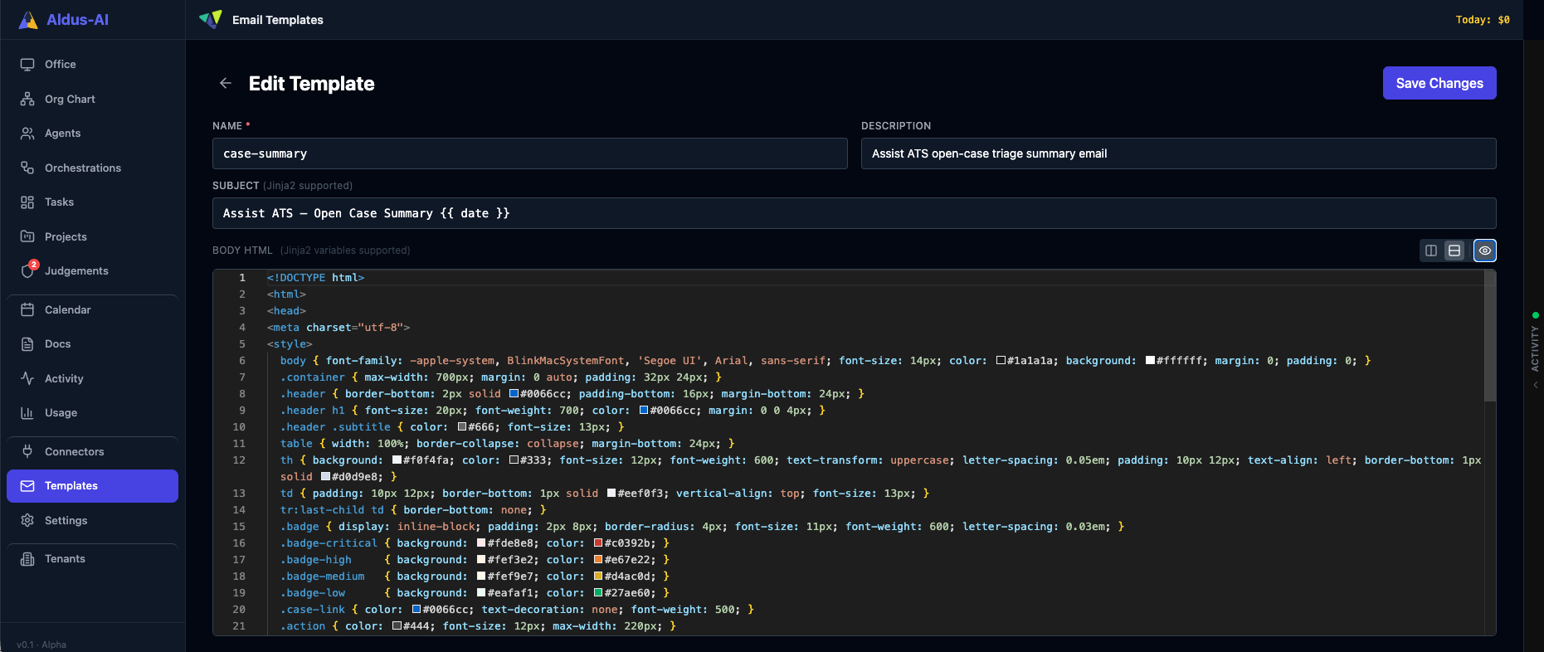Click the Orchestrations workflow icon

(x=27, y=168)
